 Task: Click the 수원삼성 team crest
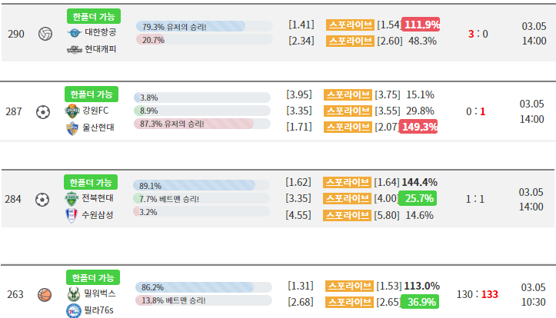coord(72,215)
